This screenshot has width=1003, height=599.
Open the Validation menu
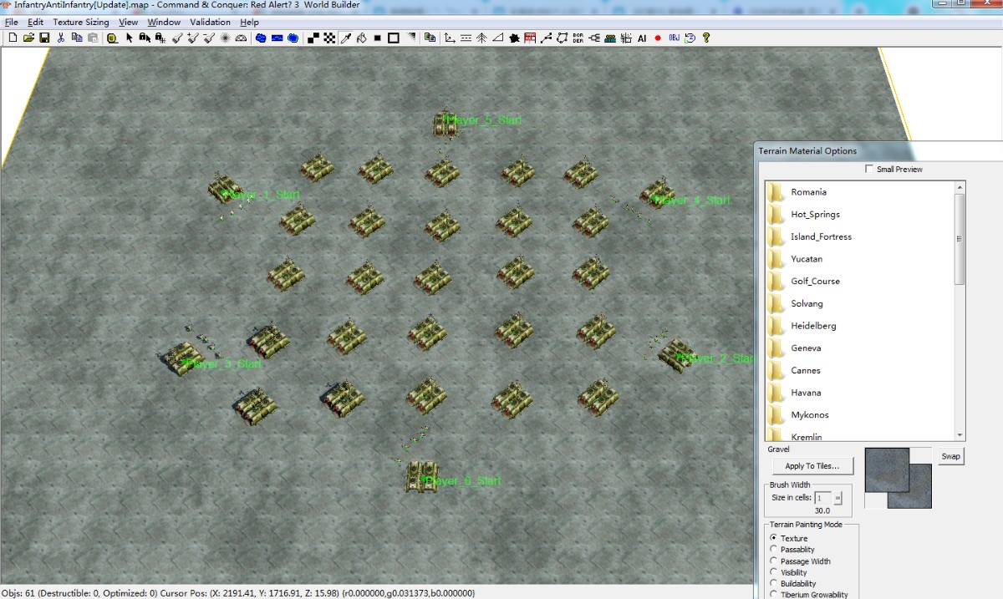pyautogui.click(x=211, y=23)
